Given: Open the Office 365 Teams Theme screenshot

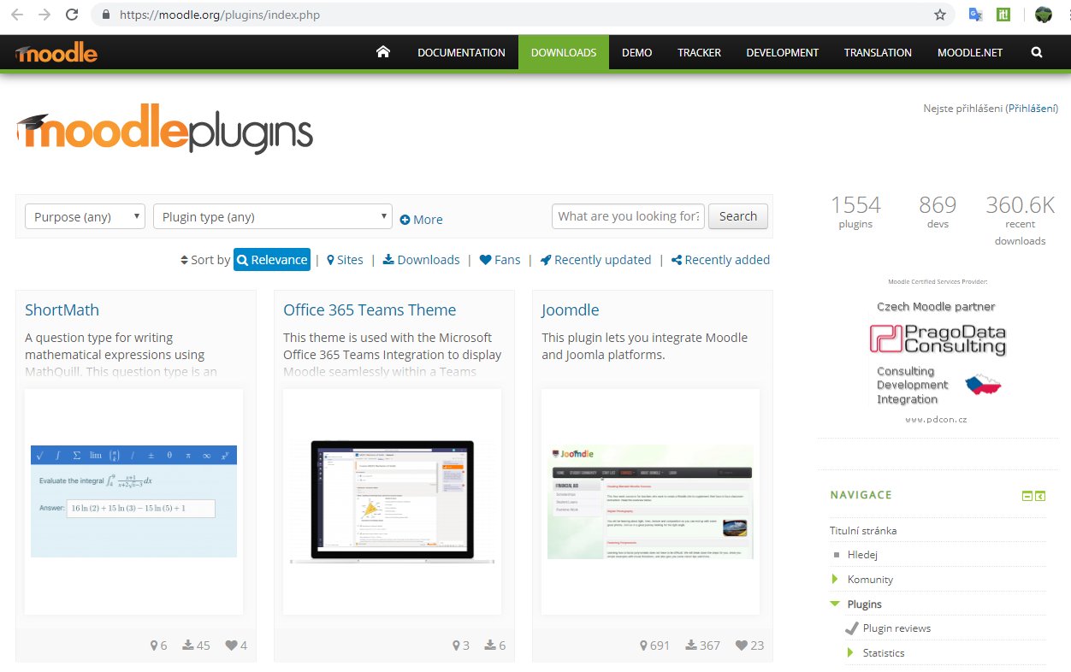Looking at the screenshot, I should 392,502.
